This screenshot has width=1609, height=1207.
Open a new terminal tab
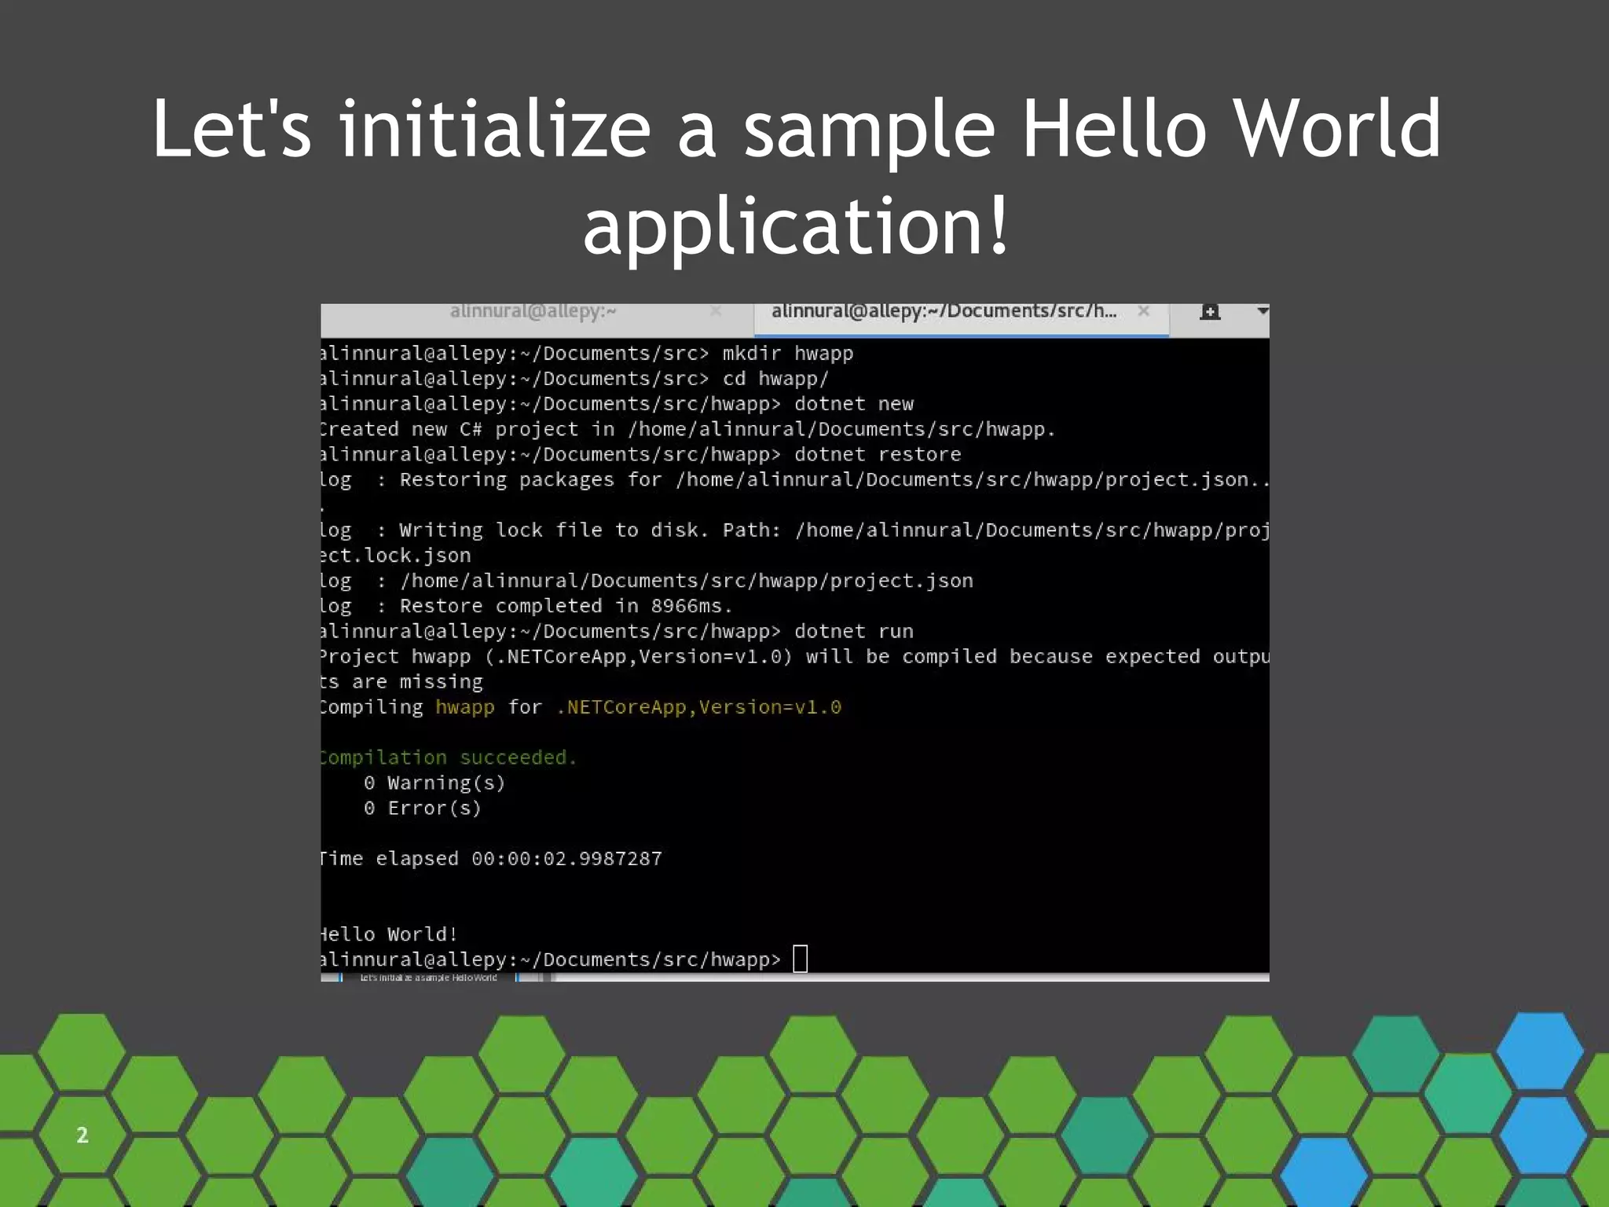pos(1210,312)
